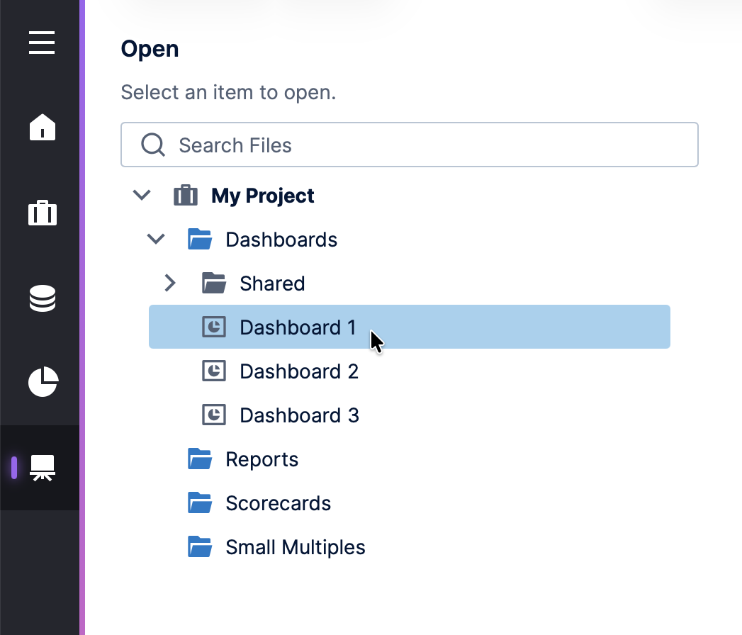Open the hamburger main menu

coord(42,43)
